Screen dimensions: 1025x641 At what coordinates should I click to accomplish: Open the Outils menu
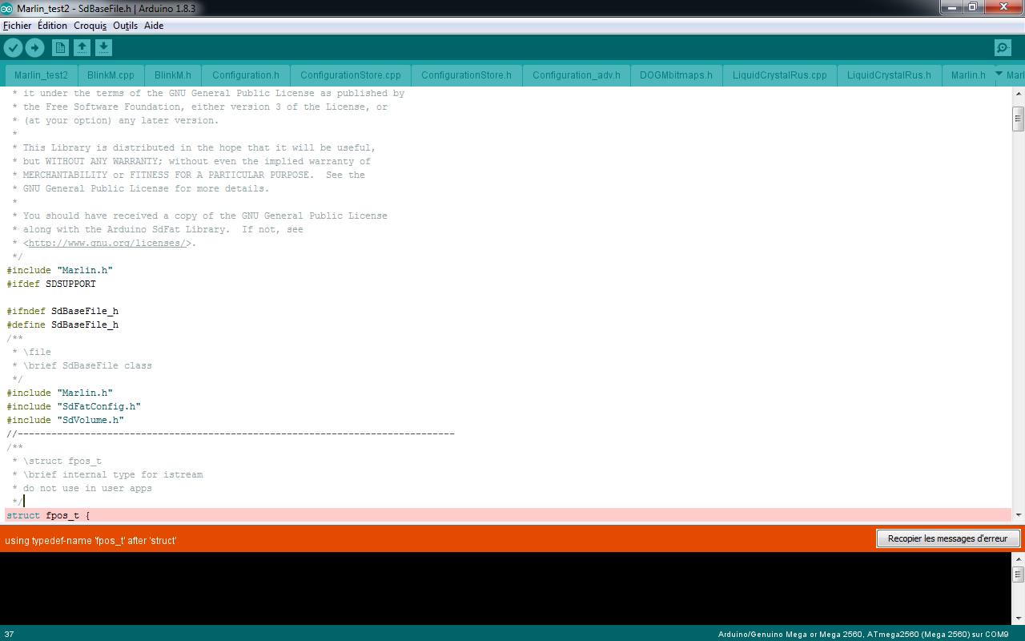(126, 26)
